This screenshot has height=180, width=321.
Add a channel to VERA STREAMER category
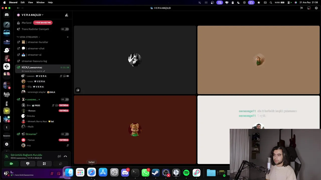[x=67, y=37]
